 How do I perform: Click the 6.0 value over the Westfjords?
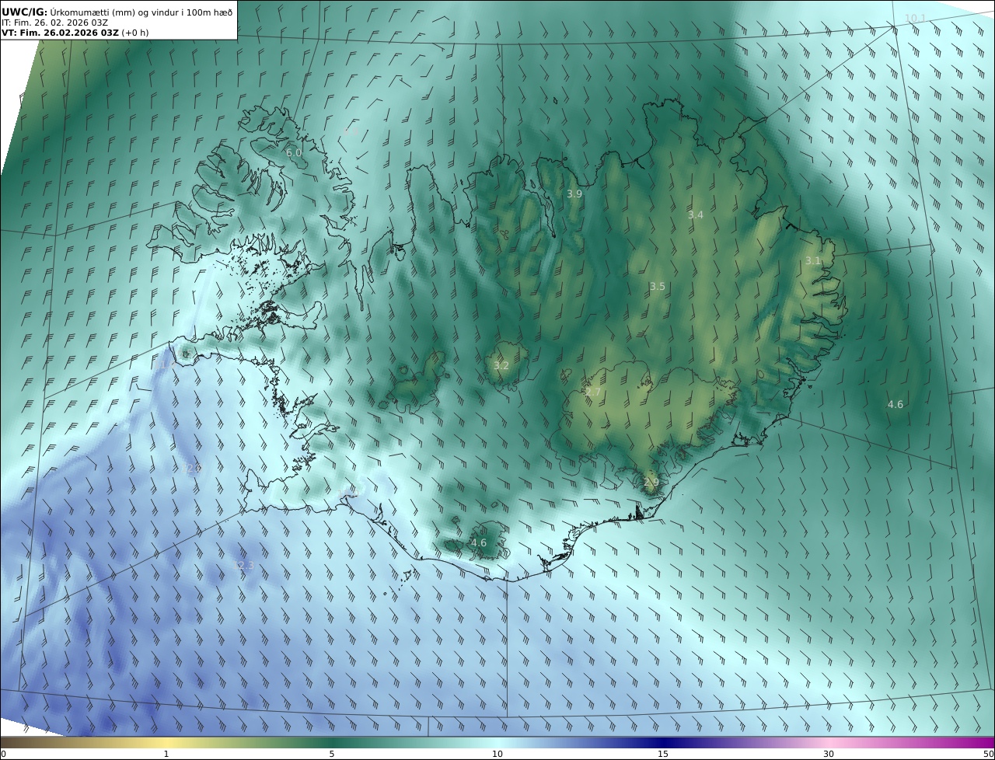click(294, 153)
